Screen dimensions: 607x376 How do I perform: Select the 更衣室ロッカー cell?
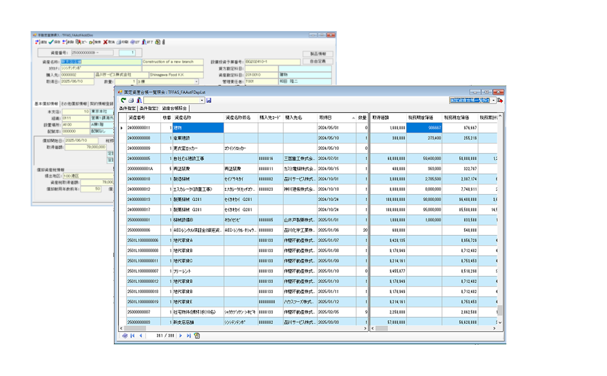tap(198, 148)
